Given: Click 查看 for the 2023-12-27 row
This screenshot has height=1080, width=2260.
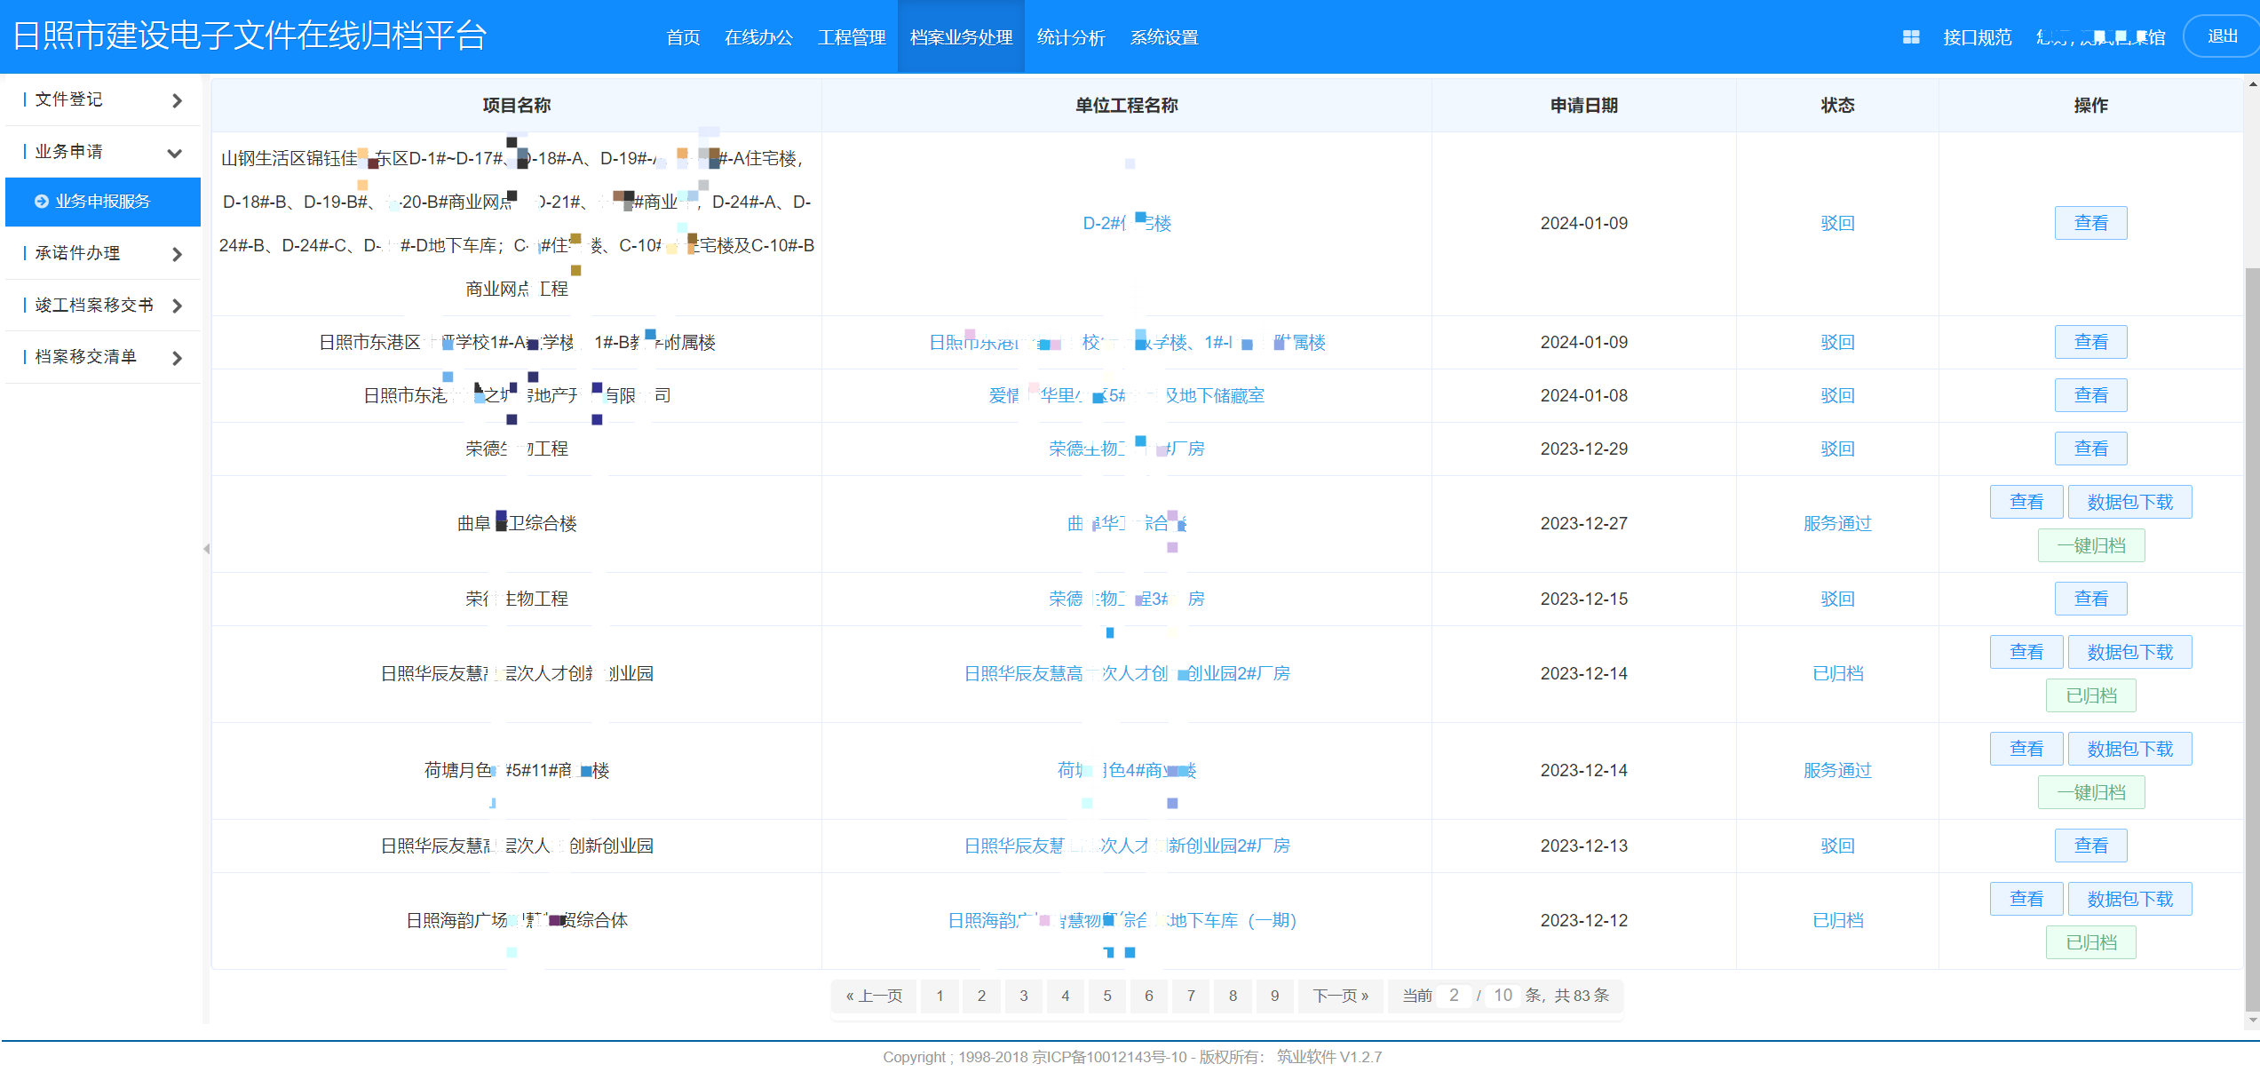Looking at the screenshot, I should 2026,502.
